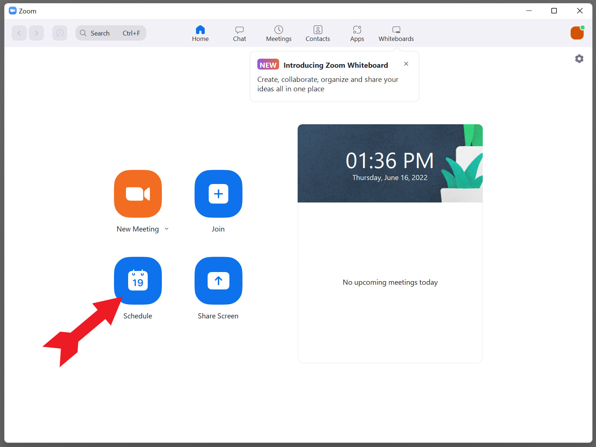Click the blue Join meeting button
The height and width of the screenshot is (447, 596).
pyautogui.click(x=219, y=194)
